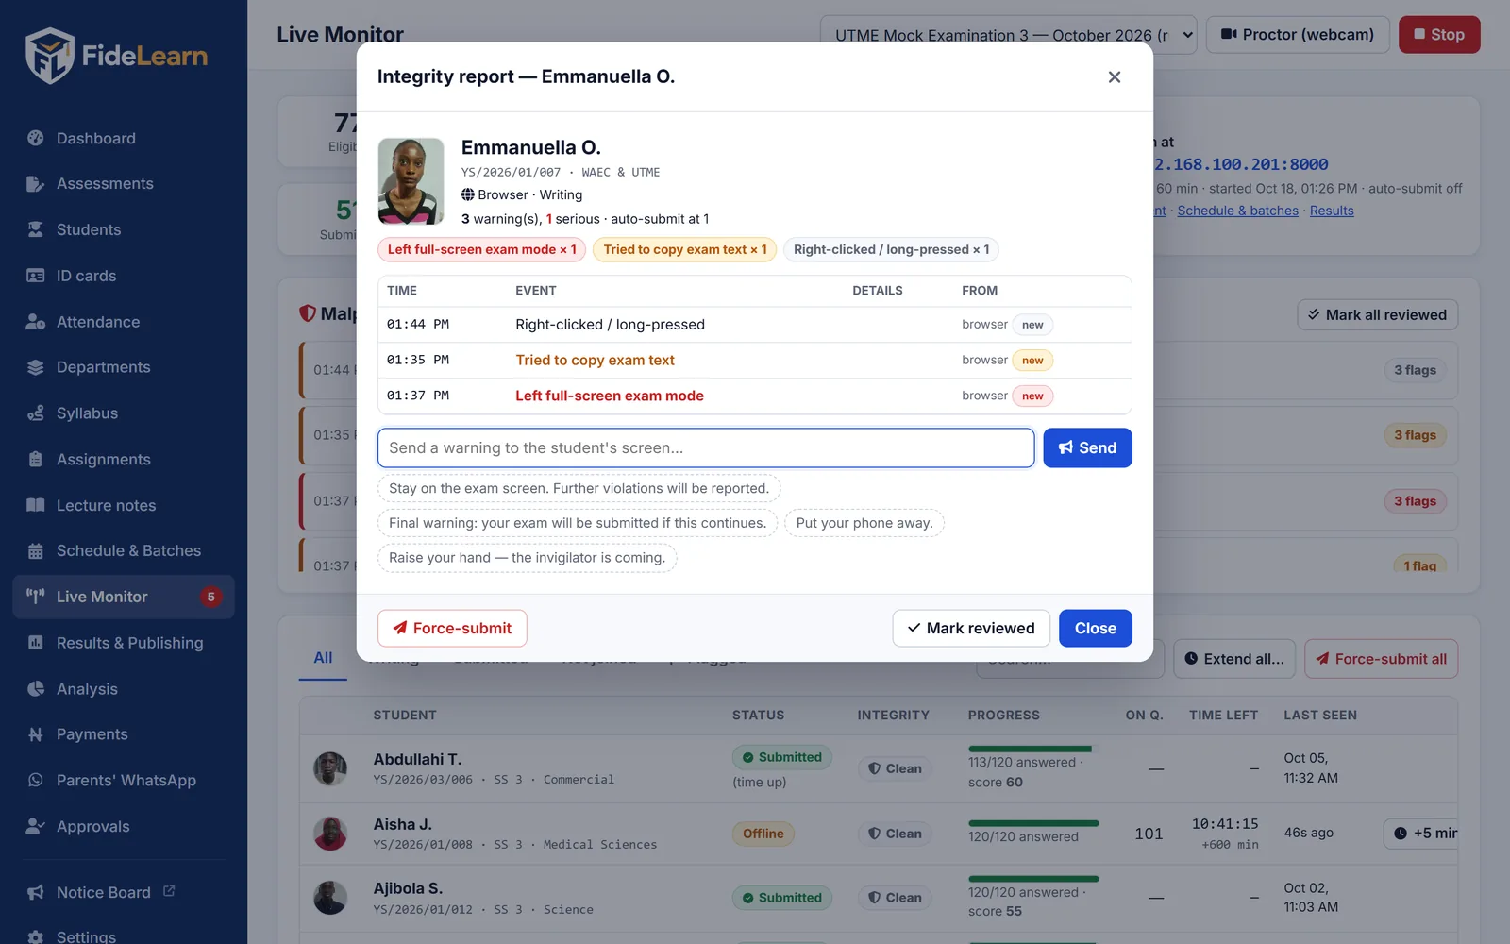Open Results & Publishing sidebar icon
Image resolution: width=1510 pixels, height=944 pixels.
click(x=36, y=643)
